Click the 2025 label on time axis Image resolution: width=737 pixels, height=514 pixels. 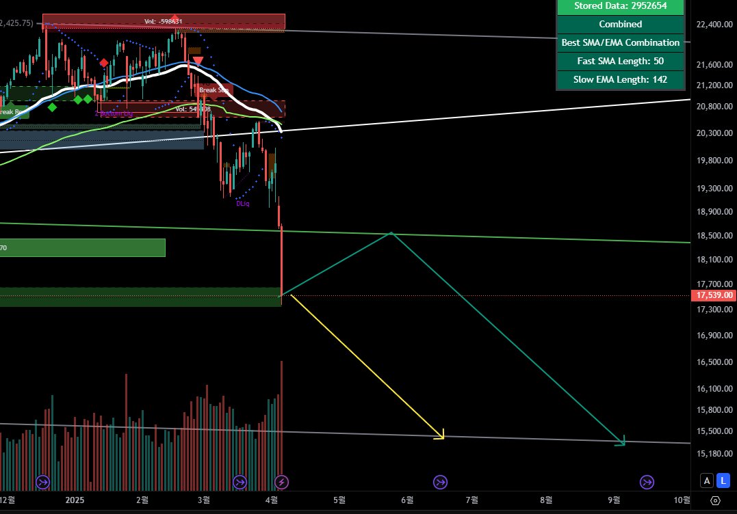(x=75, y=500)
